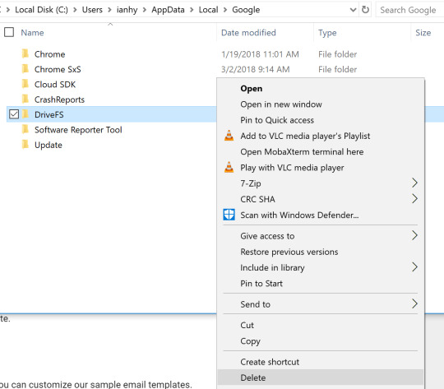Sort by the Type column header
Screen dimensions: 444x389
point(327,33)
